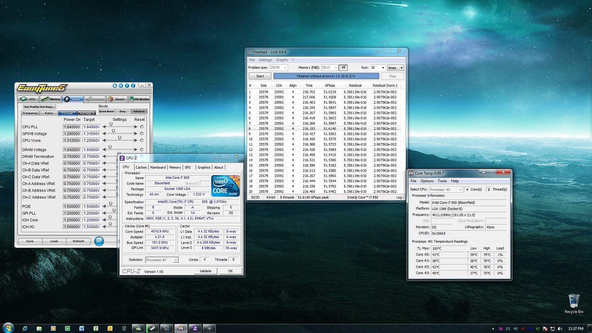Open Microsoft Excel from taskbar
This screenshot has width=592, height=333.
[x=96, y=328]
